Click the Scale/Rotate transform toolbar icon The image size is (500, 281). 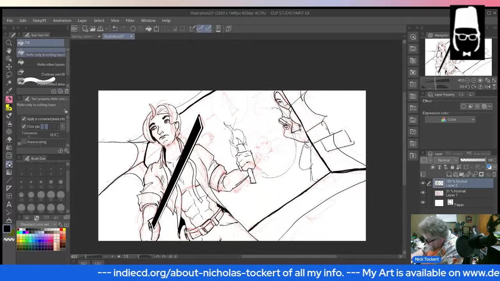(156, 28)
